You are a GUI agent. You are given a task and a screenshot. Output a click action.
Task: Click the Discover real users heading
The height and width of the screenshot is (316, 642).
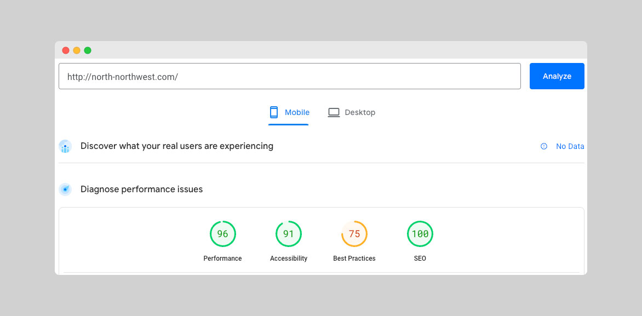click(x=176, y=146)
